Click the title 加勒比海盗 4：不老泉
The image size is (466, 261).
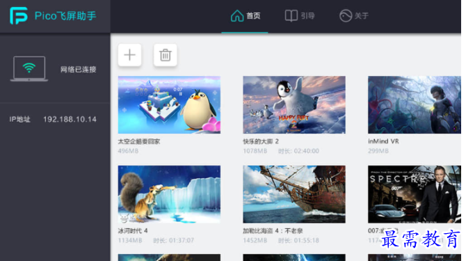[273, 230]
